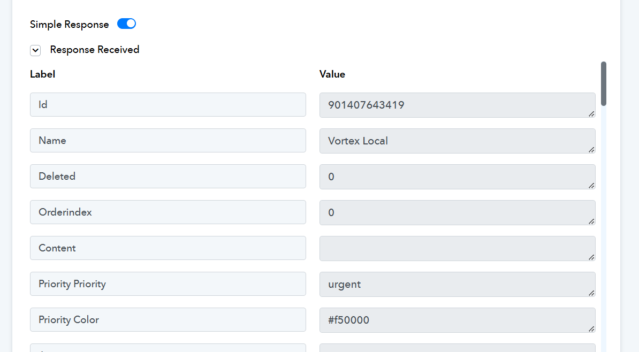Click the Id label field

(x=168, y=105)
